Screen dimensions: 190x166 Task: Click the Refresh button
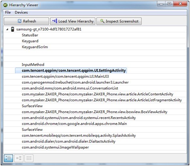(x=27, y=21)
